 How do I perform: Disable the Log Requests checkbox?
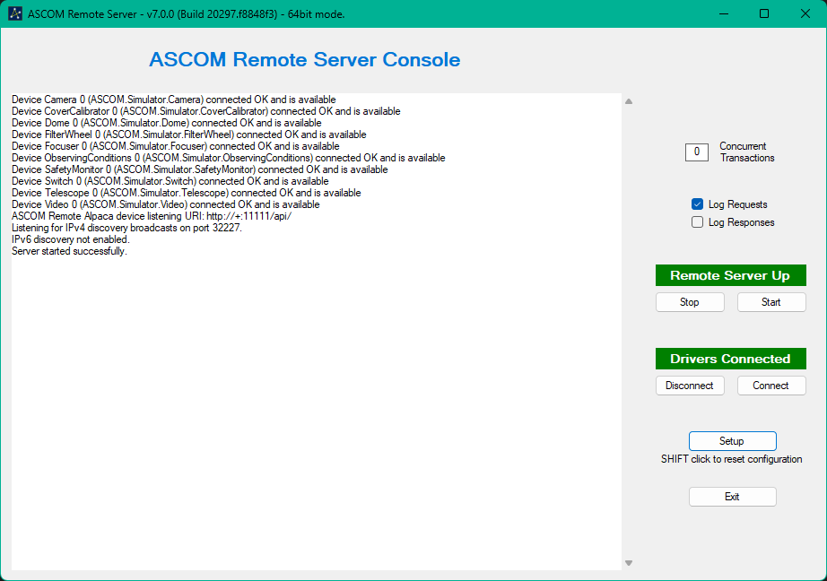point(698,204)
